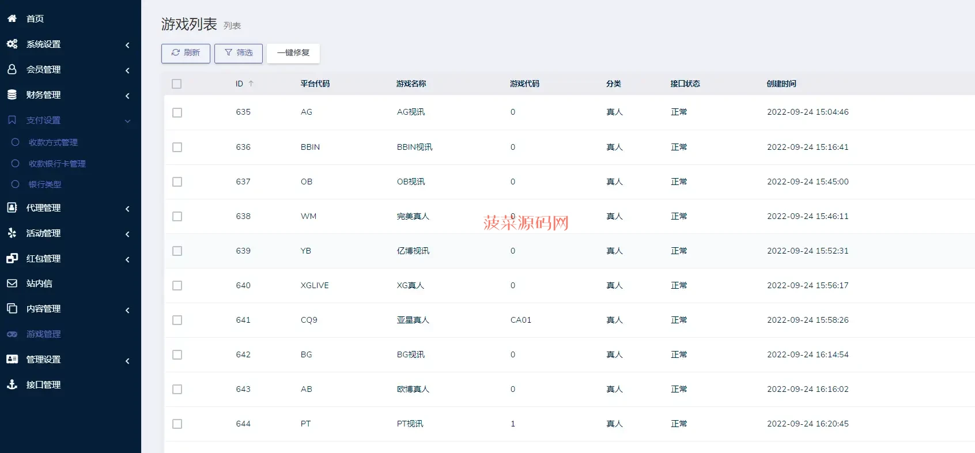Click the user icon for 会员管理
975x453 pixels.
[x=12, y=69]
